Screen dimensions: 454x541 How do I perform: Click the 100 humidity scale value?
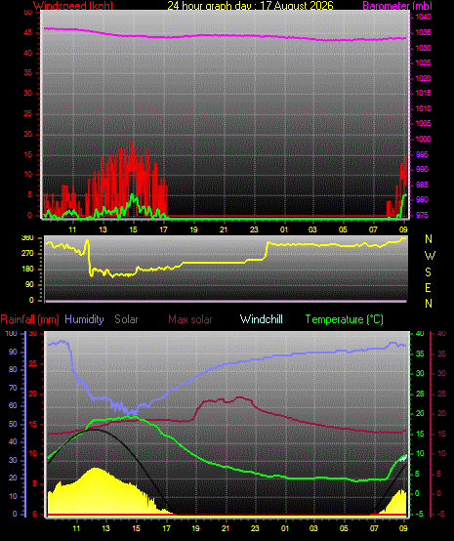11,334
